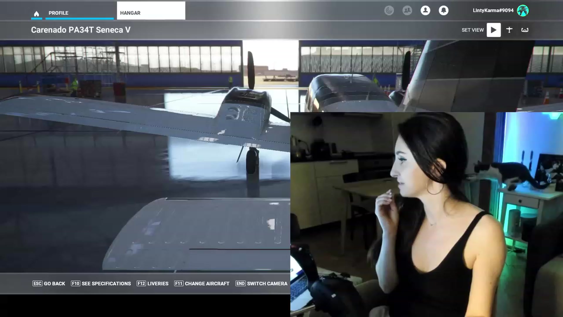Viewport: 563px width, 317px height.
Task: Open the user profile icon
Action: click(x=425, y=11)
